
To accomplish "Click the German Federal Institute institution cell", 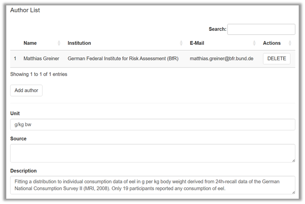I will point(123,59).
